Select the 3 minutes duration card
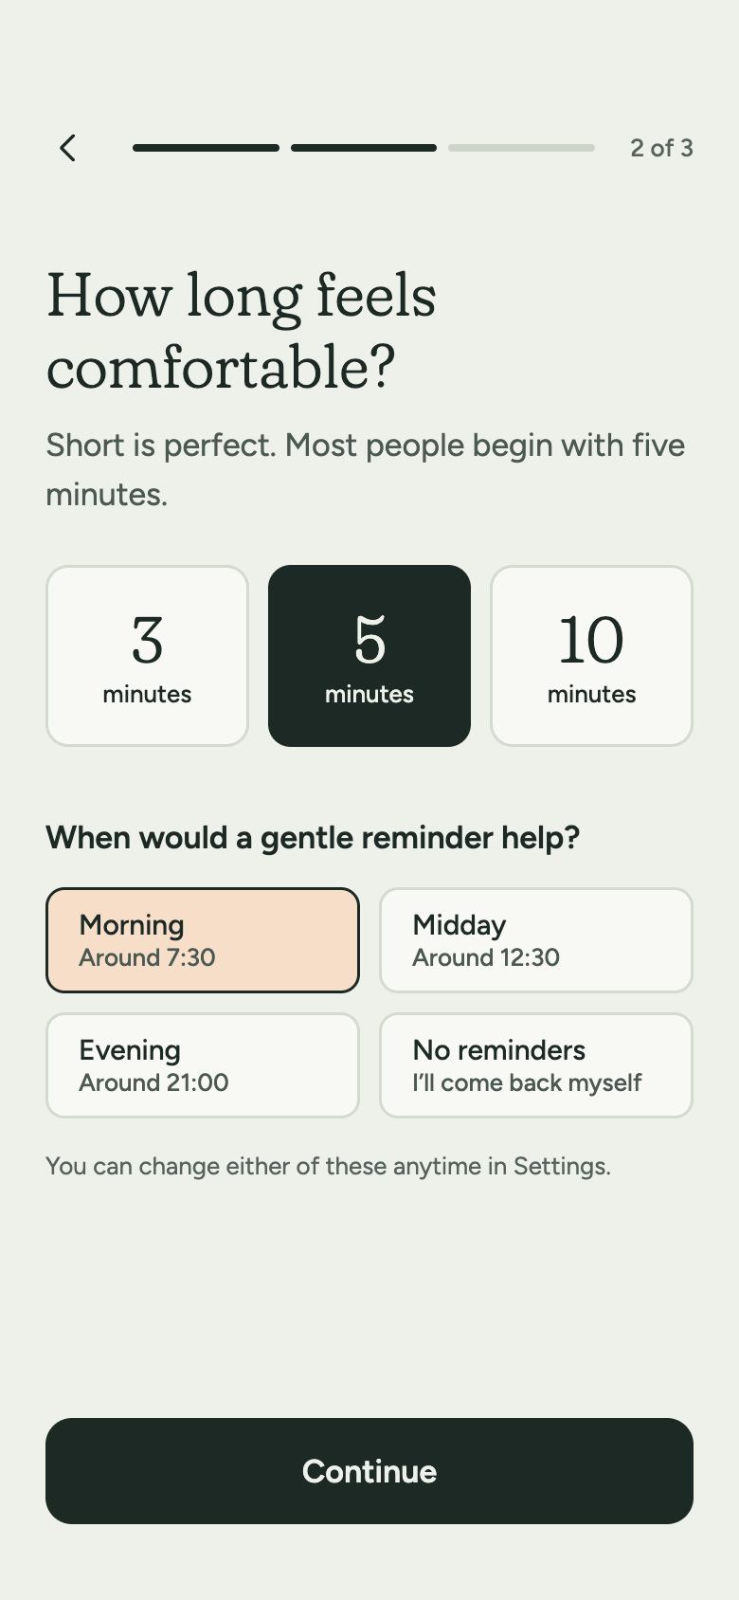Screen dimensions: 739x1600 [147, 656]
